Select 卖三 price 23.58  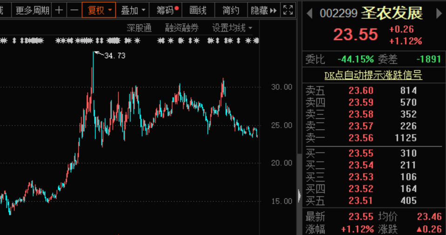(361, 114)
